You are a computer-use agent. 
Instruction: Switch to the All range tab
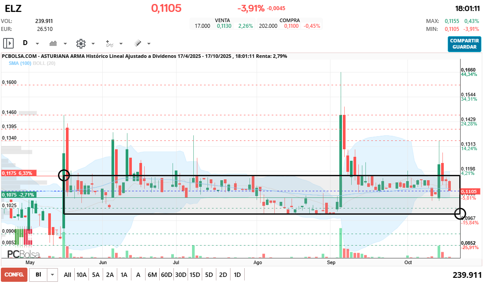pyautogui.click(x=67, y=275)
